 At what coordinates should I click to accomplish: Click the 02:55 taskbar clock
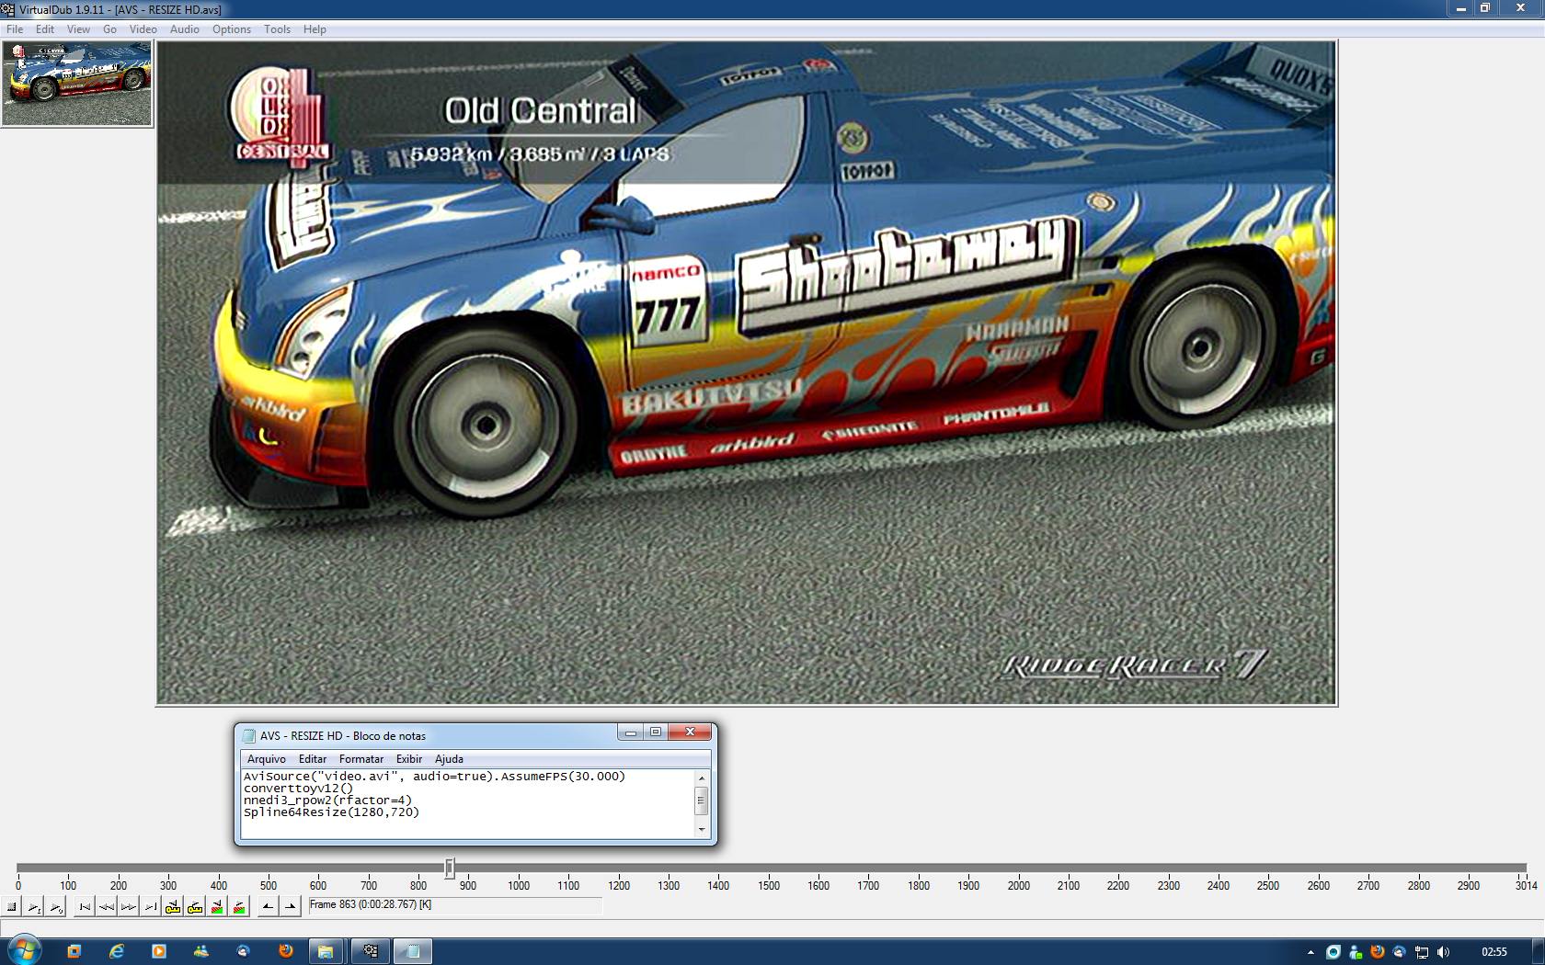pos(1494,952)
